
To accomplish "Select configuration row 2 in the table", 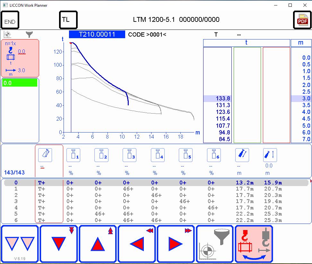I will (156, 195).
